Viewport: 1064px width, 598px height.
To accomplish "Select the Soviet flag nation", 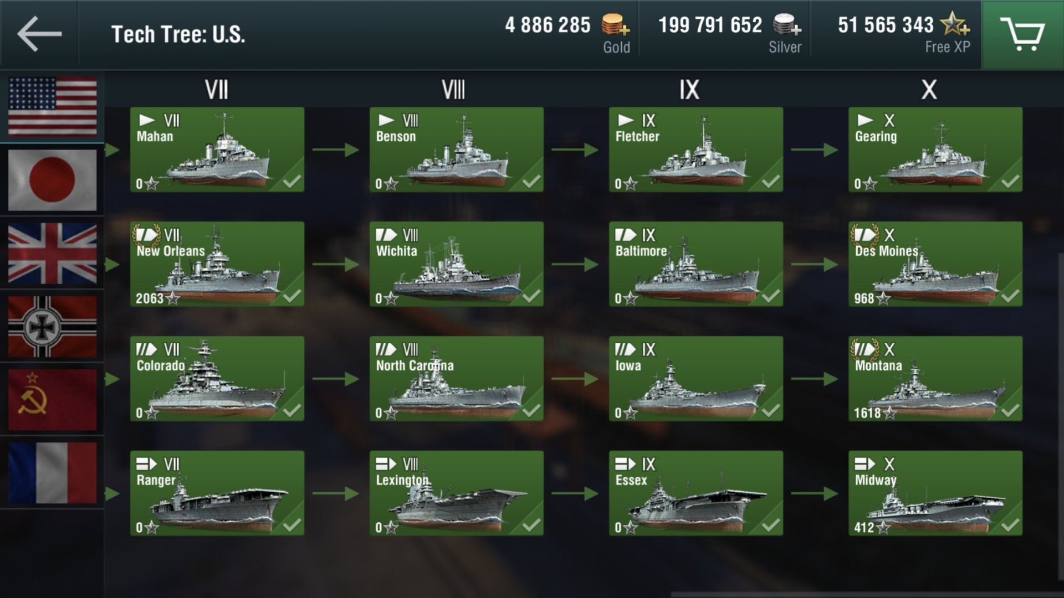I will pyautogui.click(x=52, y=400).
